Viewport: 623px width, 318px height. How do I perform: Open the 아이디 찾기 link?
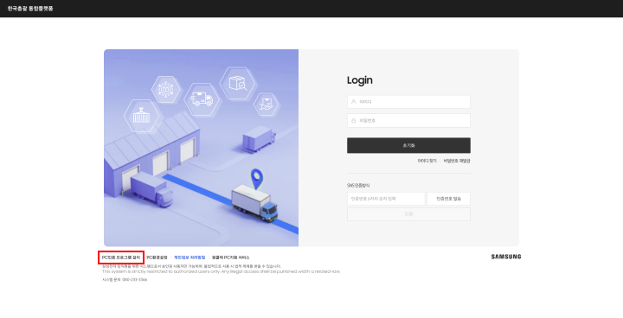[427, 161]
